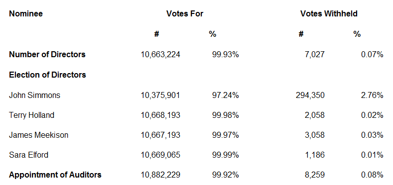Image resolution: width=393 pixels, height=185 pixels.
Task: Click the Number of Directors row label
Action: click(x=47, y=54)
